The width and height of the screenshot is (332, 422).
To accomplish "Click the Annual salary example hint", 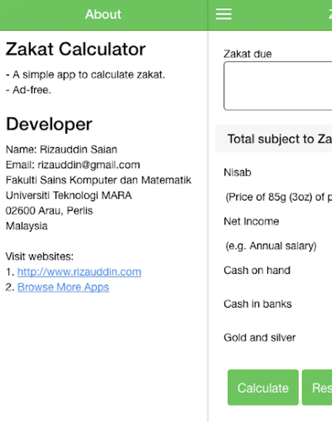I will (271, 246).
